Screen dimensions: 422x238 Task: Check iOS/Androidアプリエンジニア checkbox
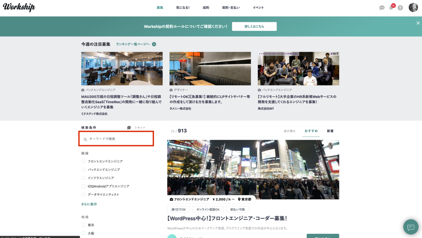84,186
